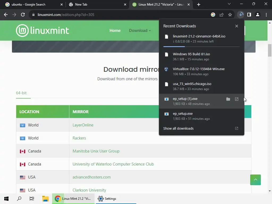Viewport: 272px width, 204px height.
Task: Open tab search chevron
Action: coord(229,4)
